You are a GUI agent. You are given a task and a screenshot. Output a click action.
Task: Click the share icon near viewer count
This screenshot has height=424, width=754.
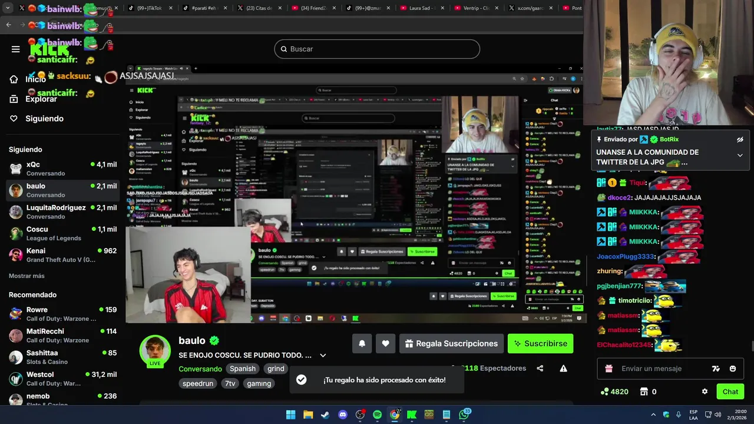(x=540, y=368)
